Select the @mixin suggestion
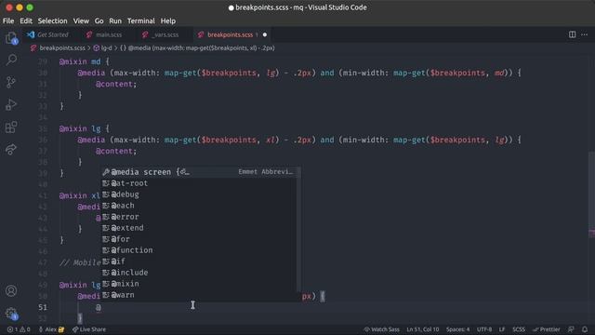The height and width of the screenshot is (335, 595). [x=200, y=284]
